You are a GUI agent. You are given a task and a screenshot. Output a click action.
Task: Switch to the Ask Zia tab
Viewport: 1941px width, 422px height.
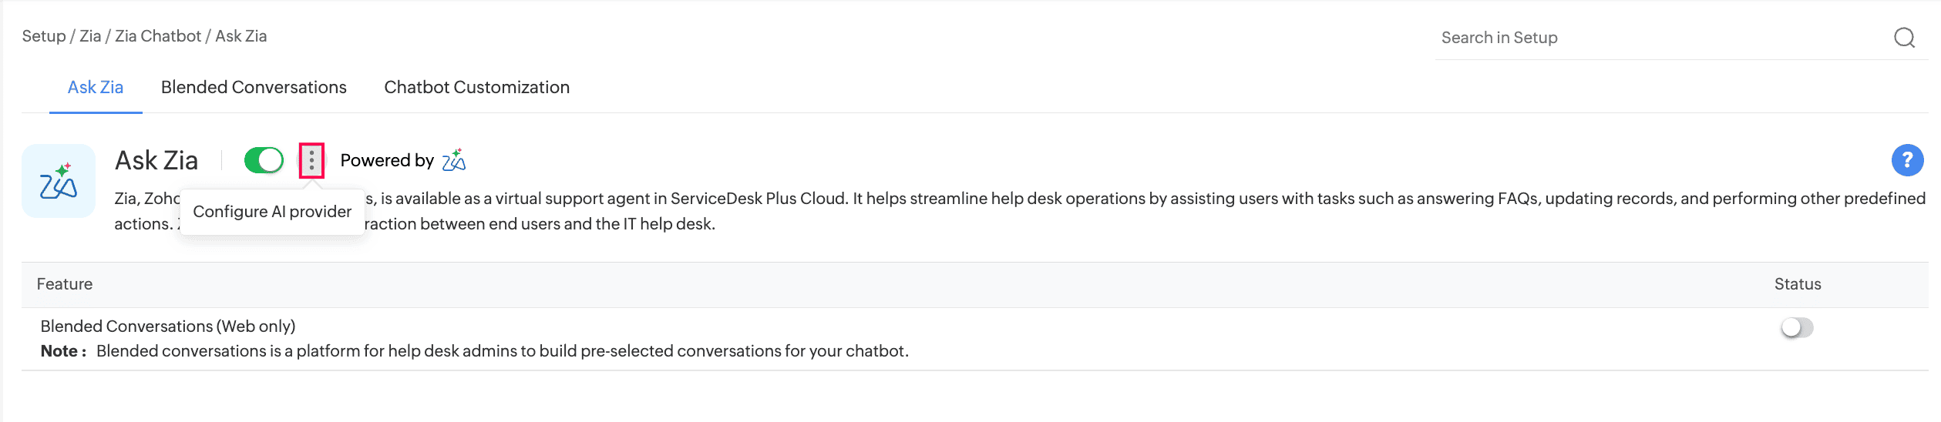[96, 88]
